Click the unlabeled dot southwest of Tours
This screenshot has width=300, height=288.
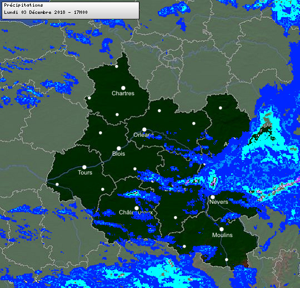click(x=57, y=184)
